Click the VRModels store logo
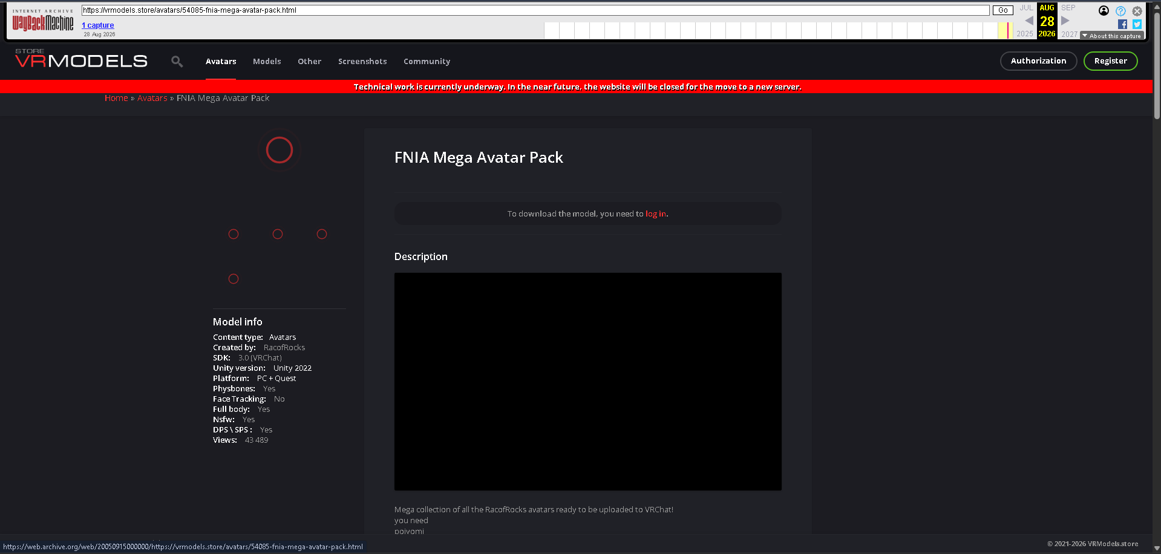Viewport: 1161px width, 554px height. point(81,59)
